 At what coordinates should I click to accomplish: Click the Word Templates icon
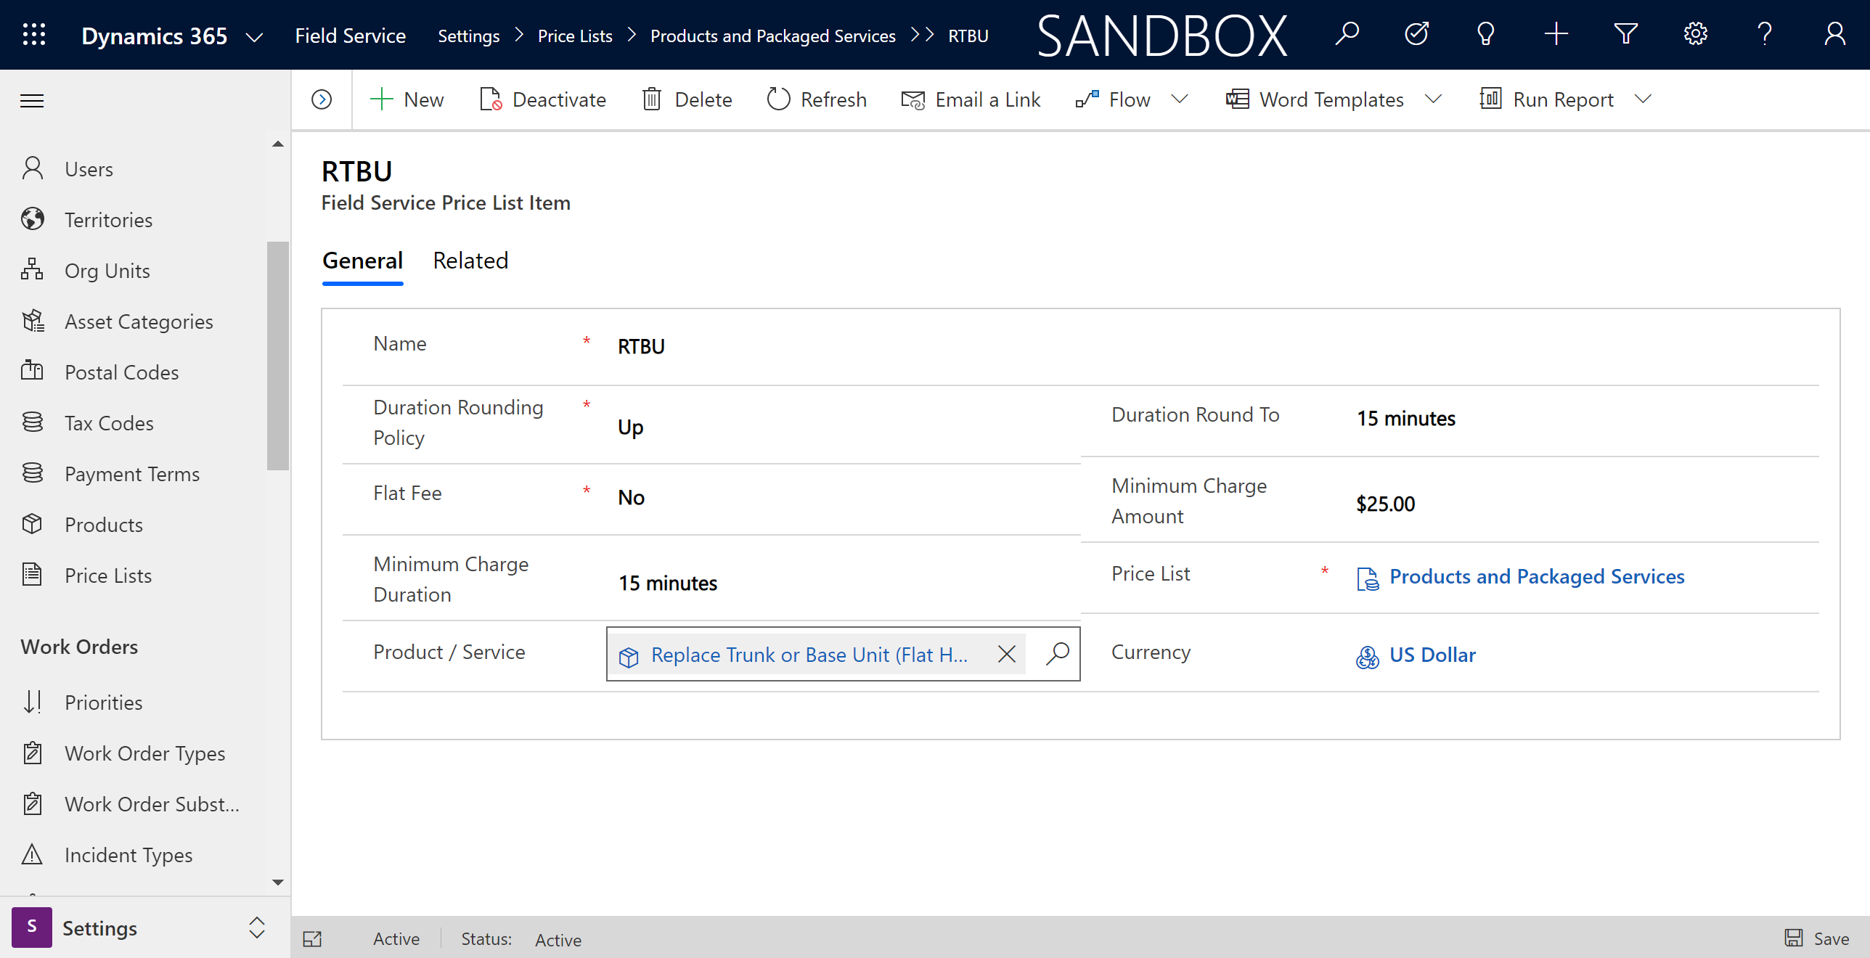pos(1237,99)
